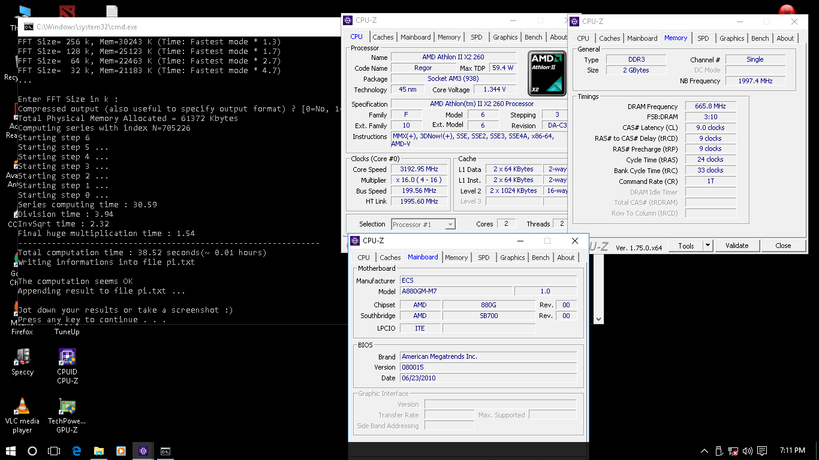Click AMD Athlon II X2 processor logo
The image size is (819, 460).
pos(547,73)
